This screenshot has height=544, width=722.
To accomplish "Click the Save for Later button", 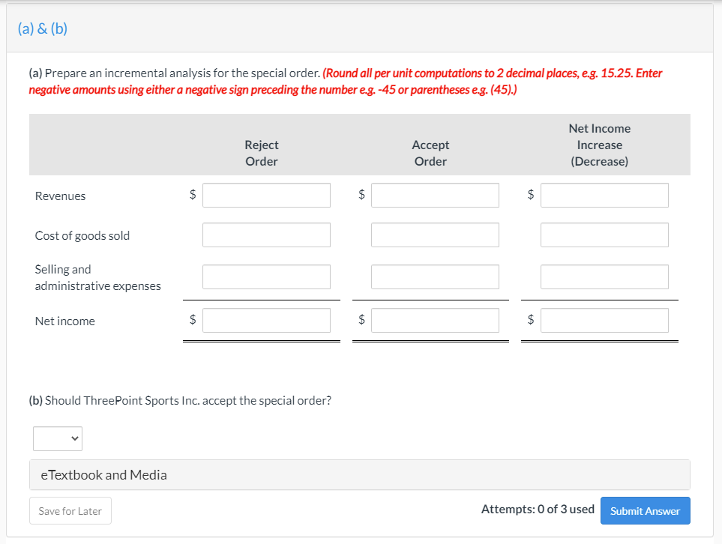I will coord(70,510).
